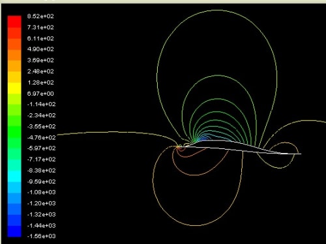326x244 pixels.
Task: Select the -1.44e+03 legend value
Action: point(41,226)
